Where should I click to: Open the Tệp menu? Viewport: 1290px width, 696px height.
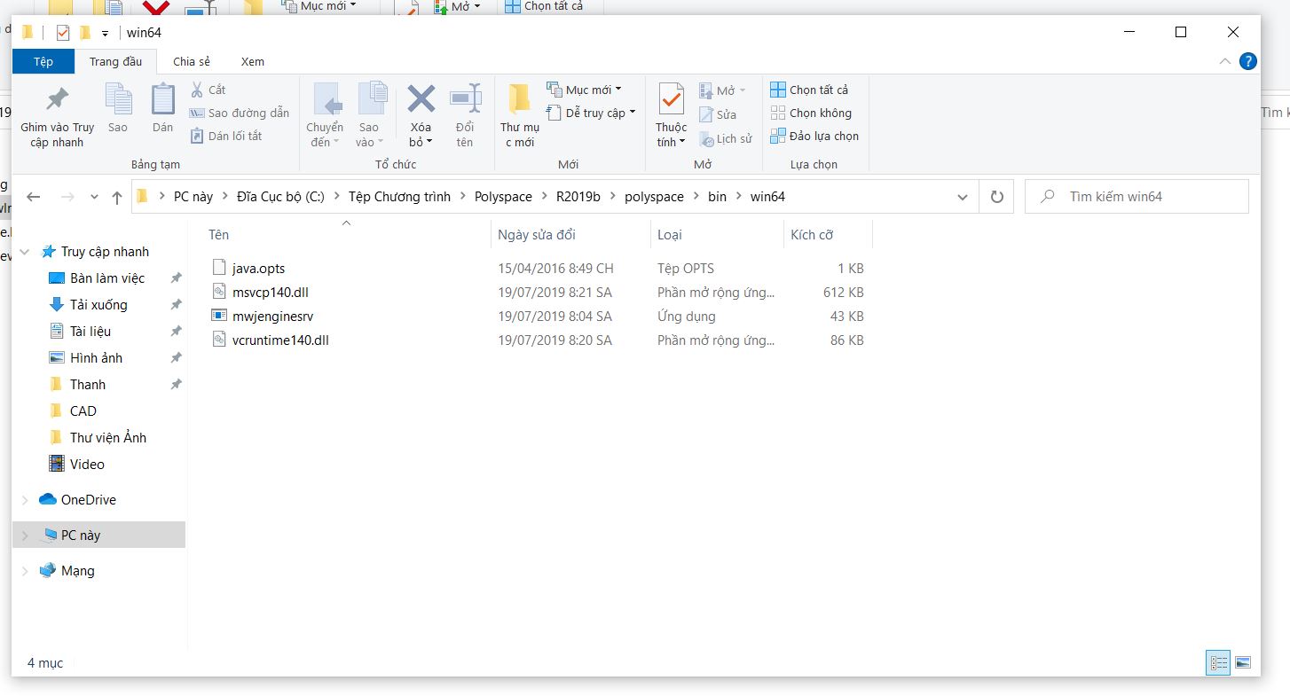pos(43,61)
